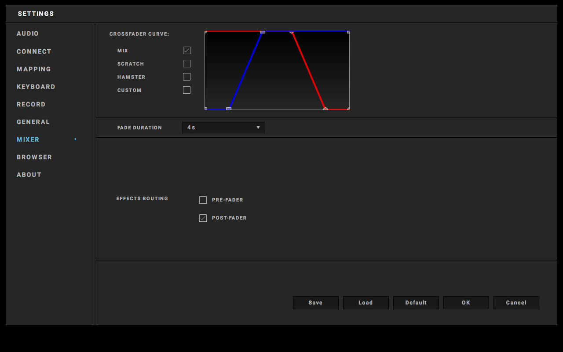Enable the SCRATCH crossfader curve
Viewport: 563px width, 352px height.
coord(186,63)
